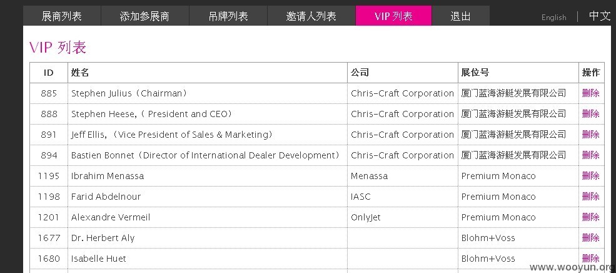Screen dimensions: 616x273
Task: Delete Jeff Ellis entry
Action: (590, 135)
